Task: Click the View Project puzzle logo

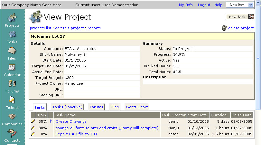Action: click(35, 16)
